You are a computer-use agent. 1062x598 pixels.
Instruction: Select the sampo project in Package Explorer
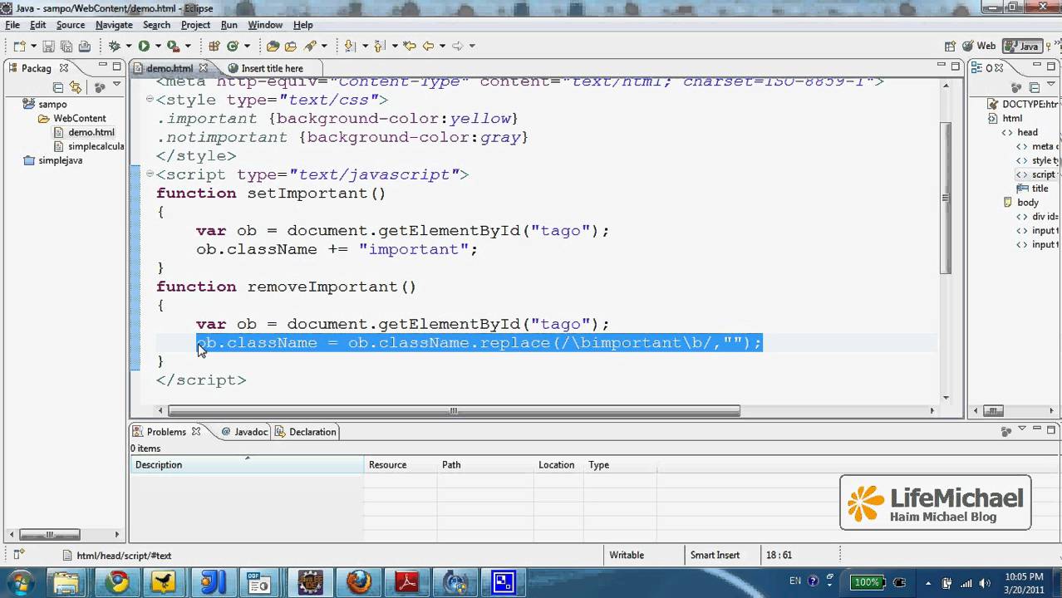pyautogui.click(x=52, y=105)
